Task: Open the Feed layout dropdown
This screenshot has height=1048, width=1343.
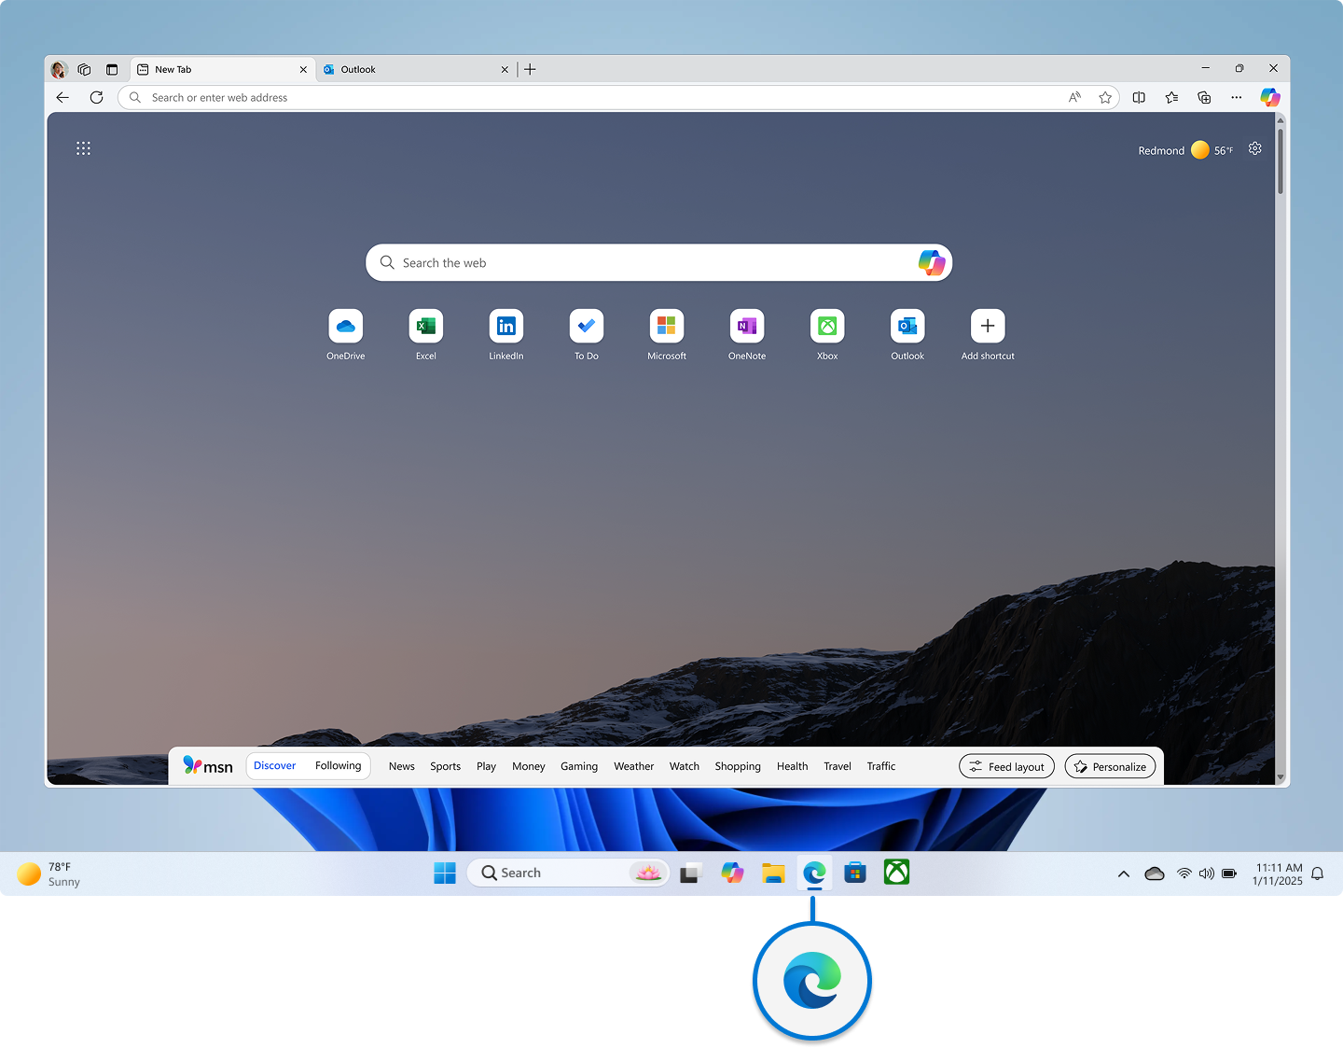Action: [1006, 766]
